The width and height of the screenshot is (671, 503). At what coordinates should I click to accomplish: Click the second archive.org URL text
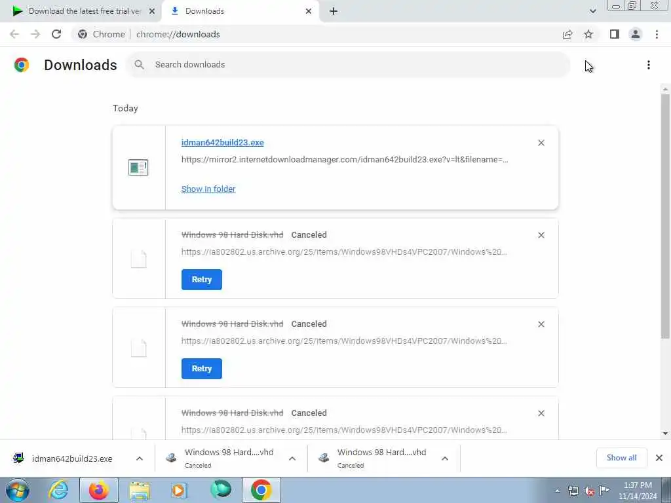point(344,341)
